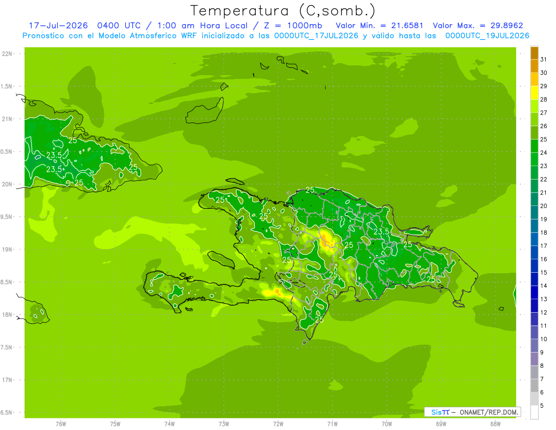Click the '31' value on the color legend

tap(544, 59)
